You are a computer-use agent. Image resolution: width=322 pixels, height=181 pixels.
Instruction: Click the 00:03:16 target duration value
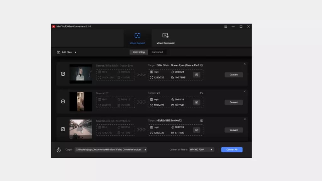179,100
